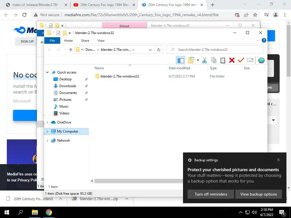Click the Rename icon in toolbar
Viewport: 291px width, 218px height.
(250, 60)
